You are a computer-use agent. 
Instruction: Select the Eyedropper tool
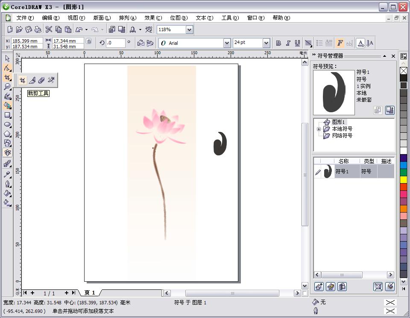click(7, 174)
